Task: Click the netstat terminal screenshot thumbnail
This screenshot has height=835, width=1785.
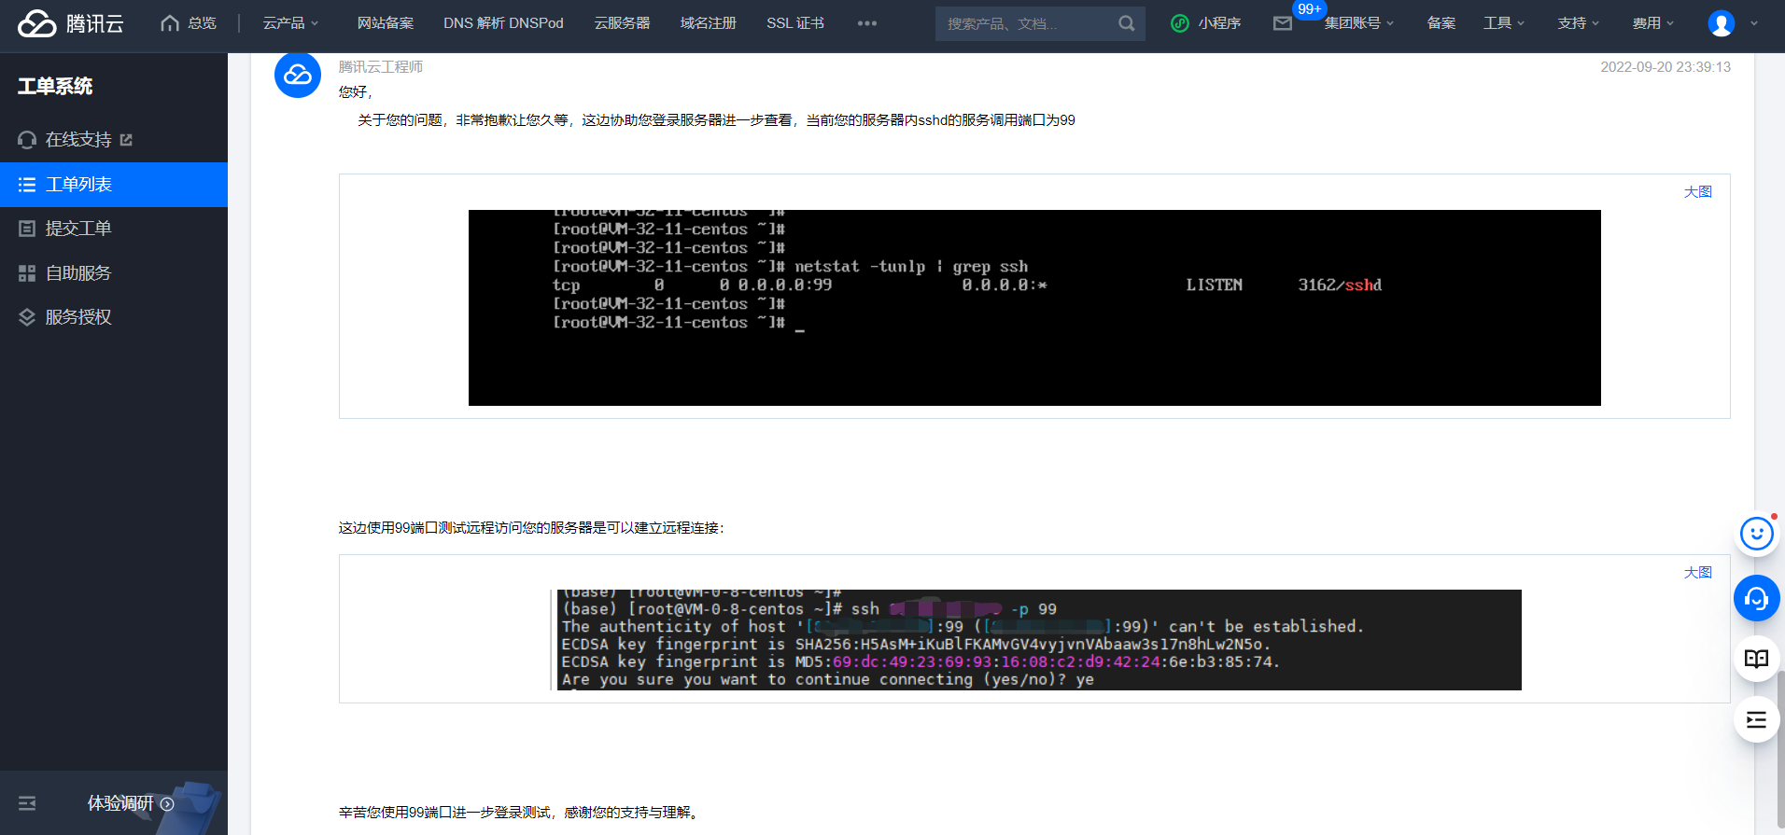Action: point(1034,308)
